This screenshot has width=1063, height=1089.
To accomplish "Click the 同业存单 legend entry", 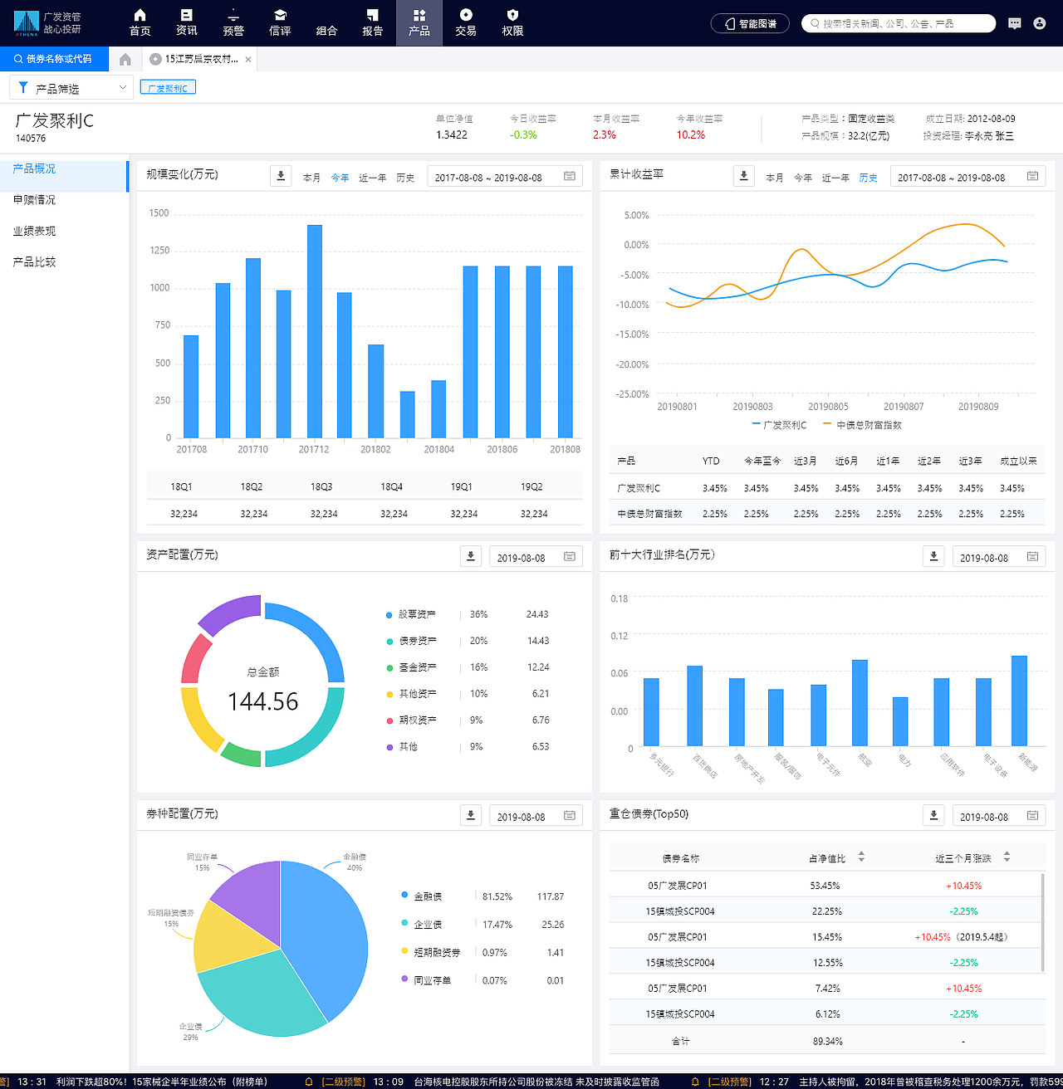I will pyautogui.click(x=427, y=980).
